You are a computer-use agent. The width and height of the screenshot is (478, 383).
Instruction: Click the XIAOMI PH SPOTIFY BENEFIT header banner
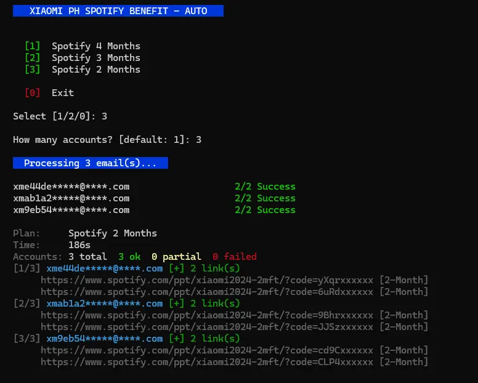pos(118,11)
